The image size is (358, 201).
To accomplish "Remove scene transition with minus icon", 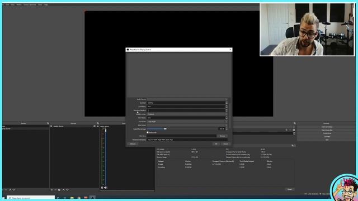I will coord(290,130).
